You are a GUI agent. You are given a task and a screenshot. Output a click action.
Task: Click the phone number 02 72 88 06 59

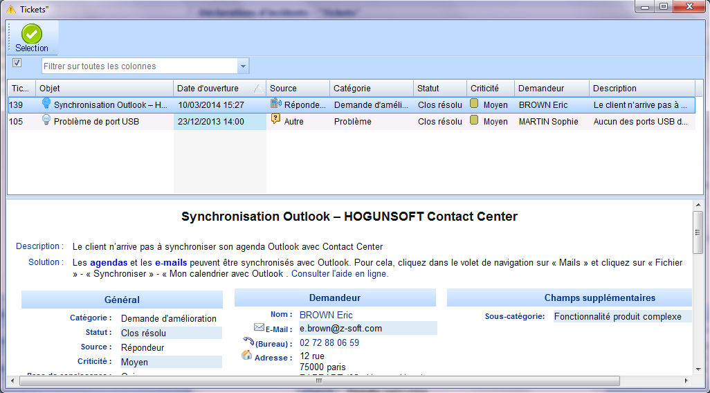click(x=329, y=342)
